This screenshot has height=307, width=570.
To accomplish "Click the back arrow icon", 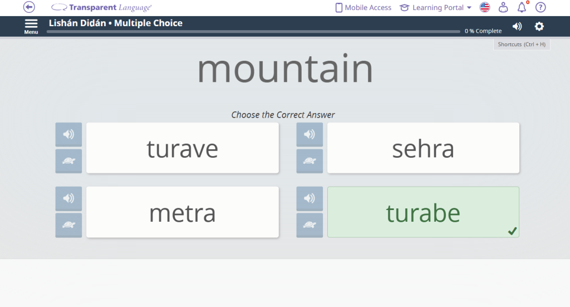I will click(x=29, y=7).
